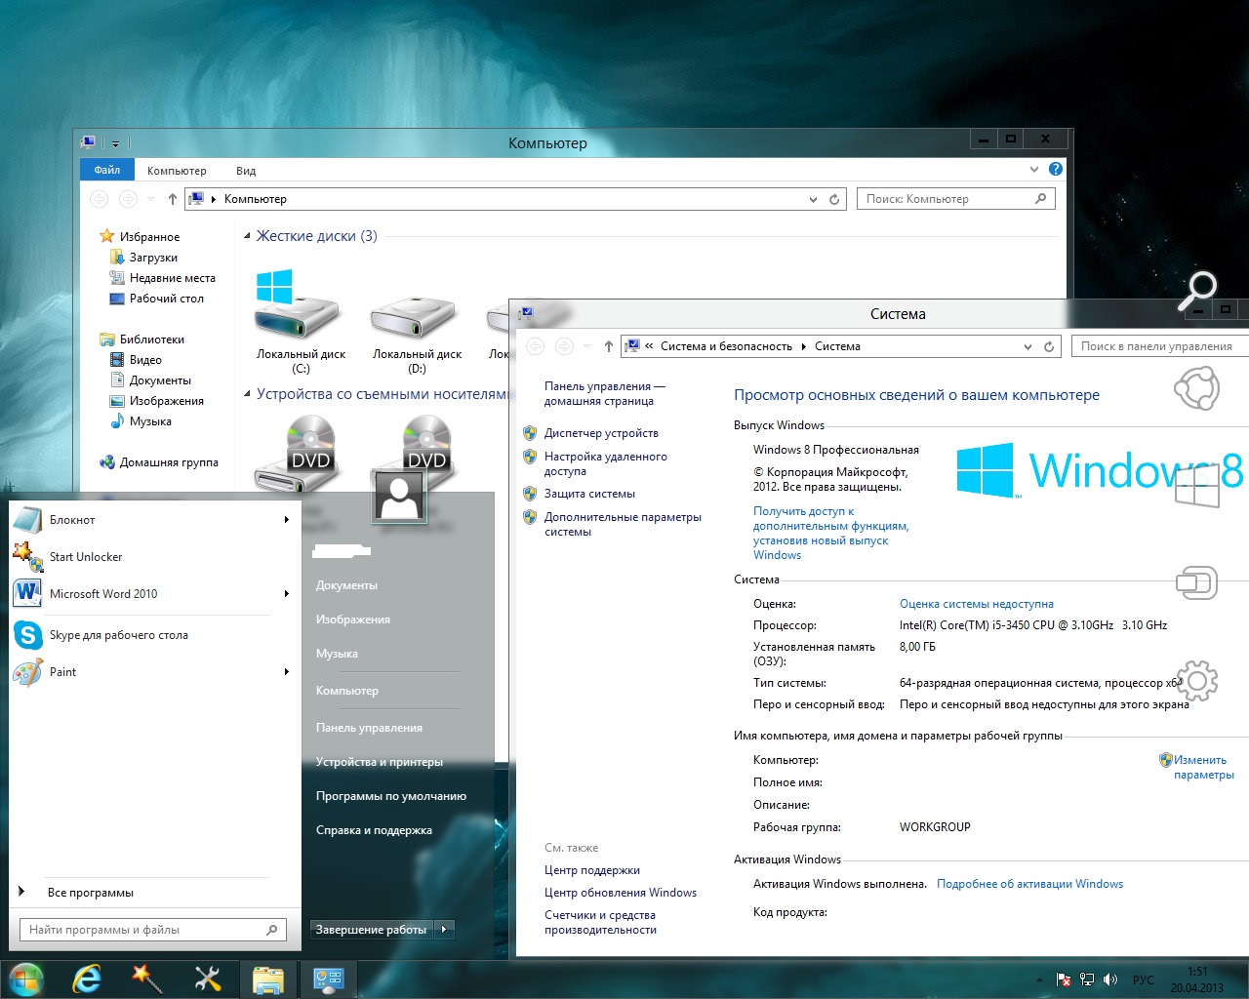
Task: Open Система address bar history dropdown
Action: (1027, 346)
